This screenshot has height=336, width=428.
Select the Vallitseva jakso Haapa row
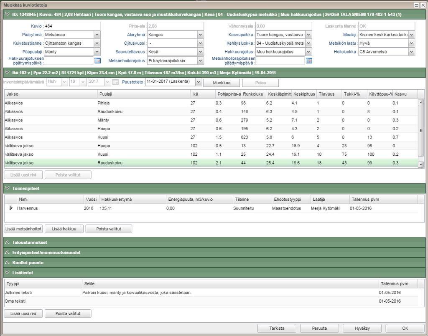tap(211, 146)
